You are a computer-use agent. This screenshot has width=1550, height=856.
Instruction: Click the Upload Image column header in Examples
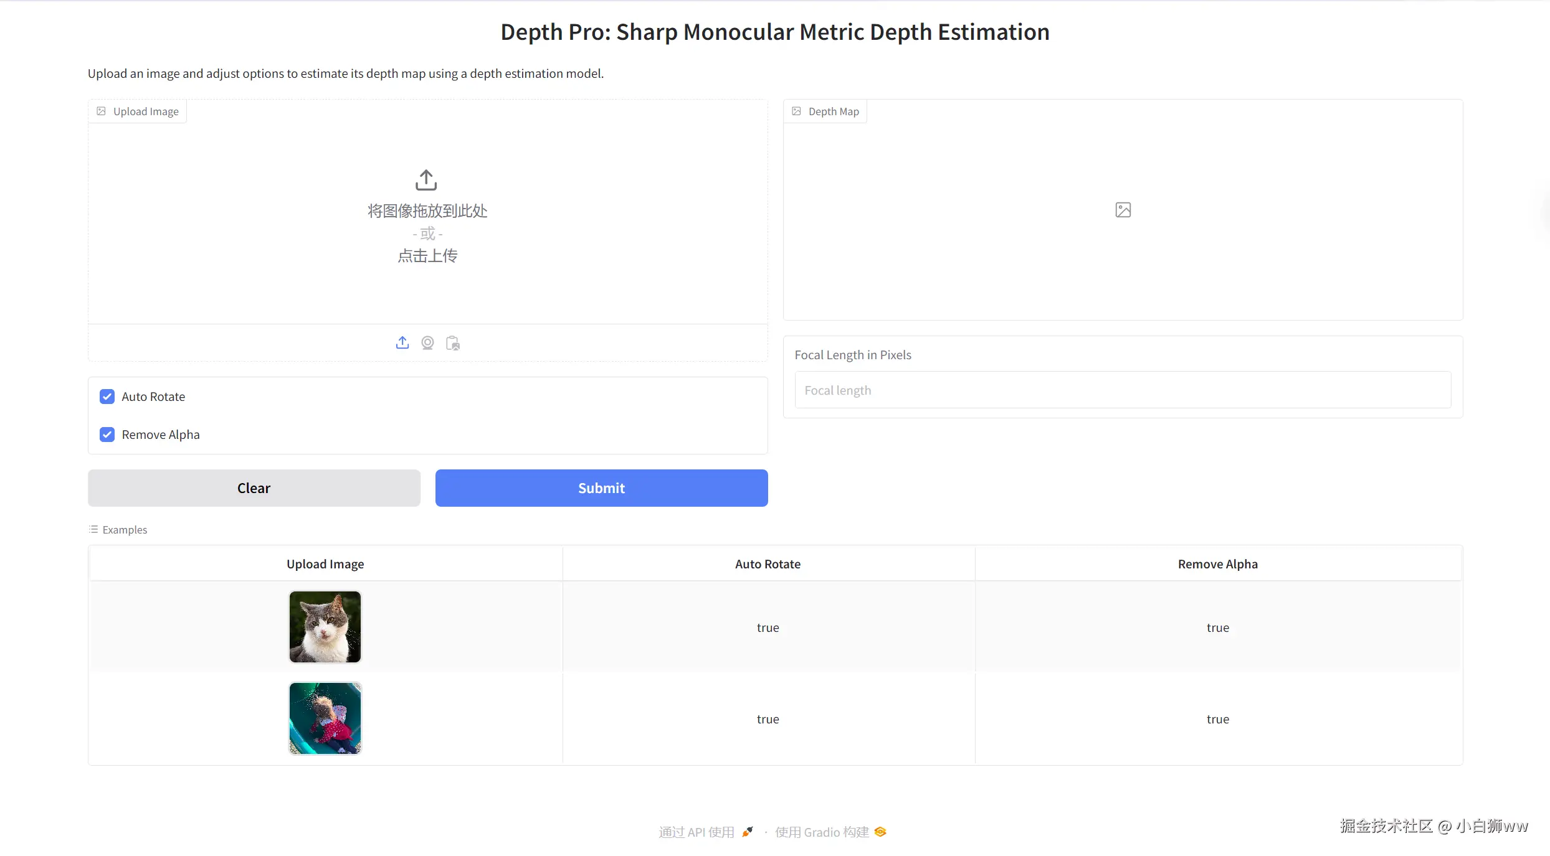pos(325,564)
